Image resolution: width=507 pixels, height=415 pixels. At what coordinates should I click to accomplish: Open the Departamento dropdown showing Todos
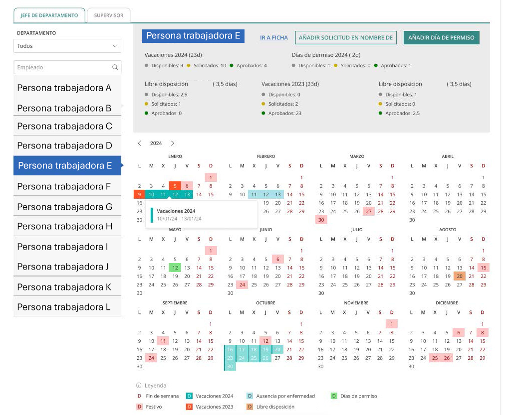pos(67,46)
